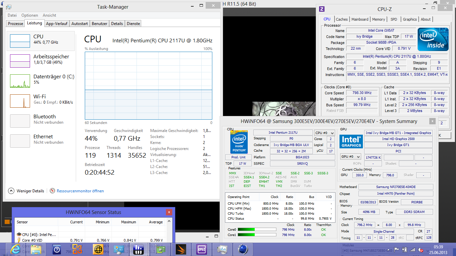456x256 pixels.
Task: Click the blue question mark taskbar icon
Action: 57,249
